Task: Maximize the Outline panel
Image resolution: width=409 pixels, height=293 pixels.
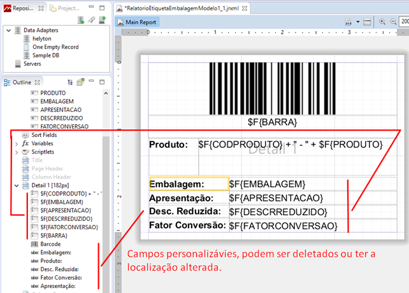Action: [x=102, y=82]
